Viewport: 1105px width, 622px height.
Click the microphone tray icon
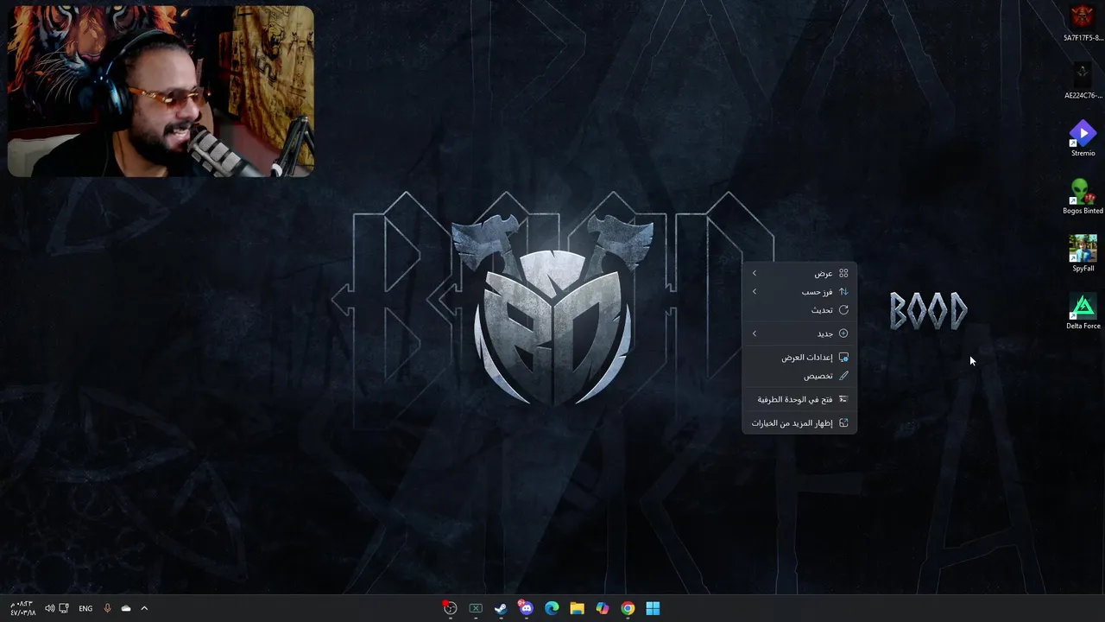(107, 608)
